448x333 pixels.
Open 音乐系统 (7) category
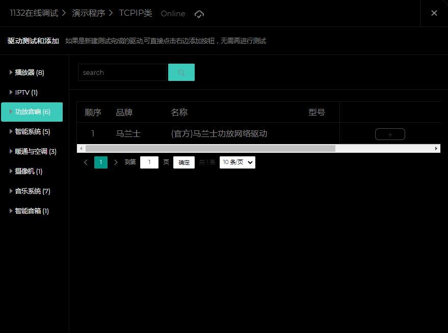coord(32,191)
